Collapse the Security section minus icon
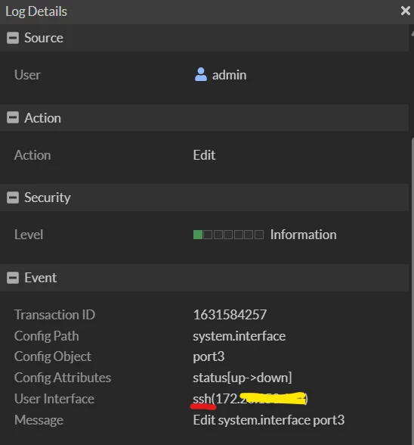Image resolution: width=414 pixels, height=445 pixels. (13, 198)
